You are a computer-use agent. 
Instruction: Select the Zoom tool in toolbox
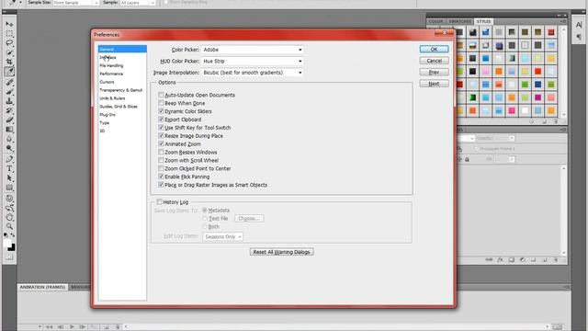(x=9, y=226)
